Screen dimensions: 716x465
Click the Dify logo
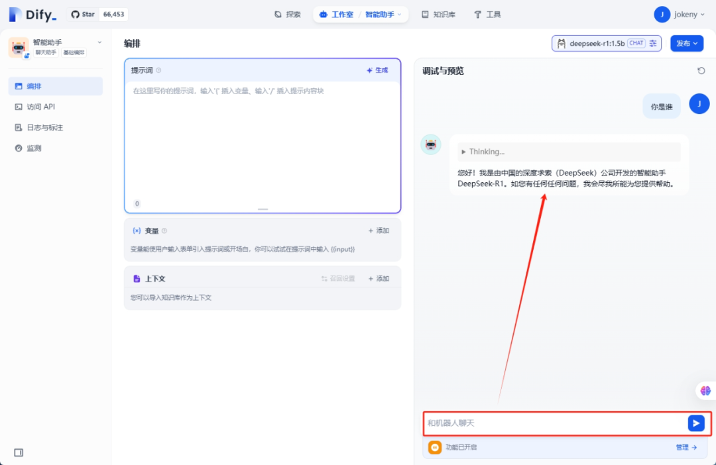33,15
